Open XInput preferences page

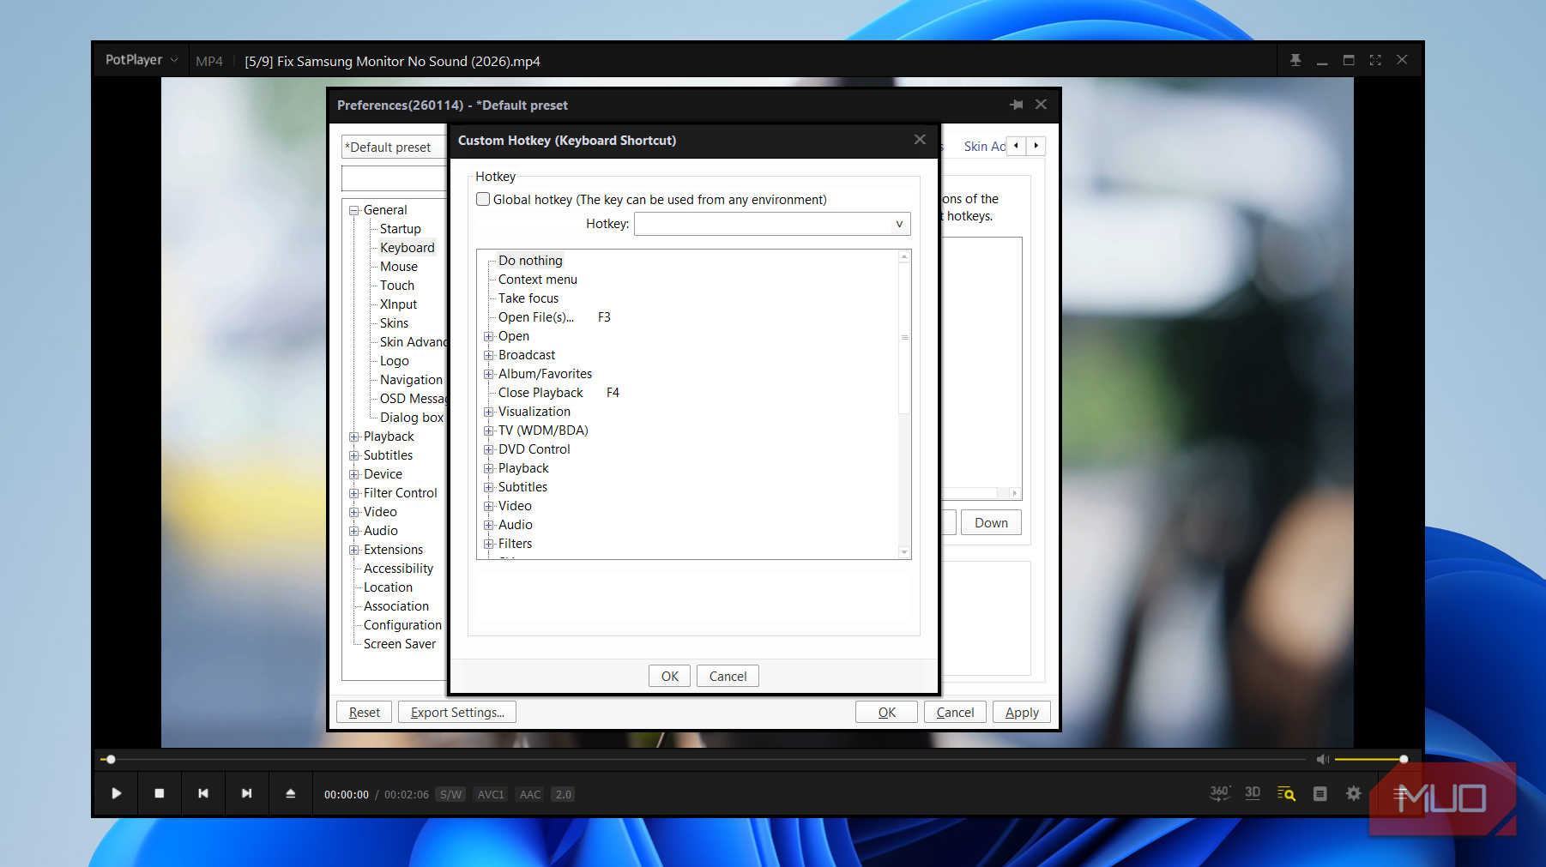coord(398,304)
